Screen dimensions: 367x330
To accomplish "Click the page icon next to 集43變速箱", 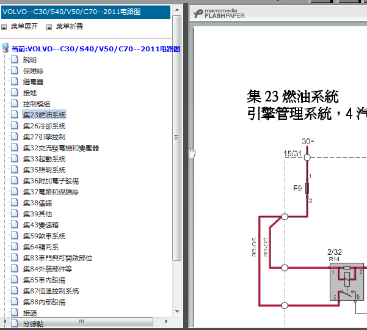I will click(x=15, y=224).
